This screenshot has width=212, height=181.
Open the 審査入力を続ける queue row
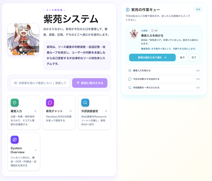(x=164, y=71)
